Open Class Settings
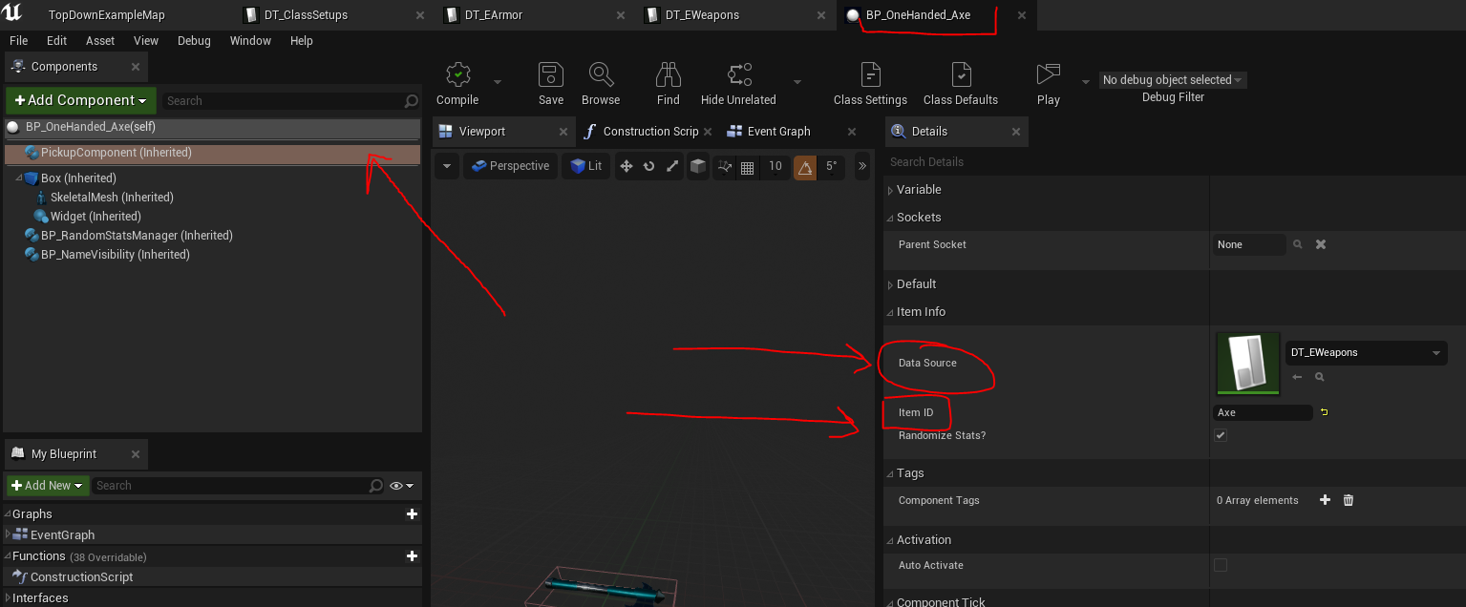Screen dimensions: 1466x607 (870, 83)
